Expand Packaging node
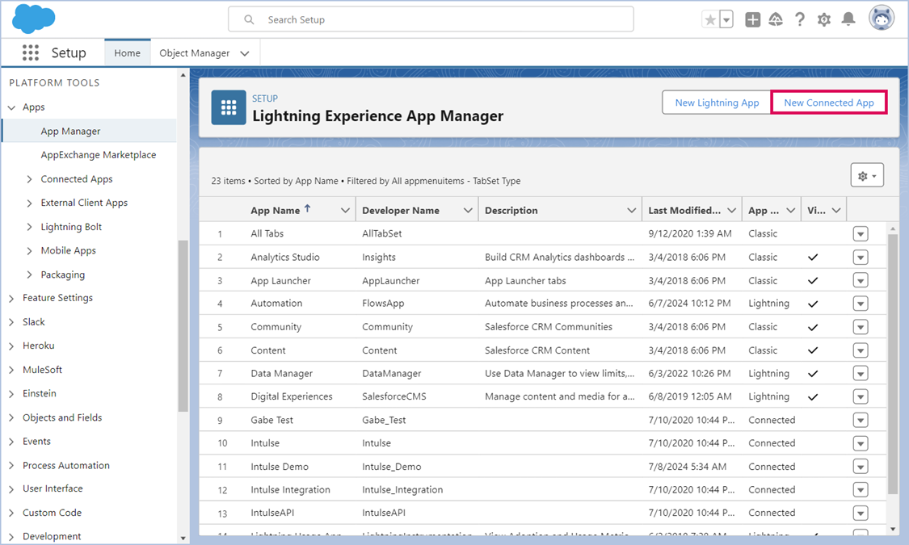 pyautogui.click(x=29, y=275)
